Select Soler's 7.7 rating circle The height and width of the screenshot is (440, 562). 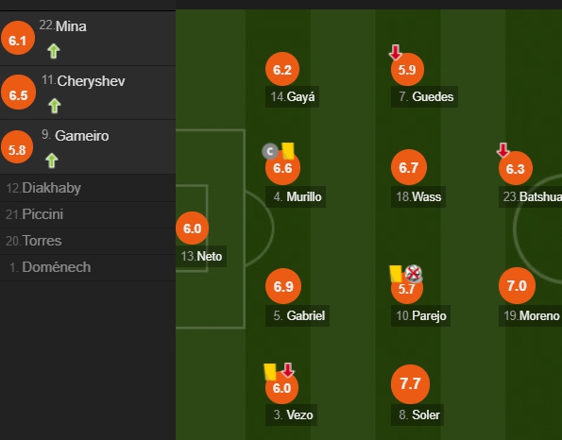click(x=410, y=383)
